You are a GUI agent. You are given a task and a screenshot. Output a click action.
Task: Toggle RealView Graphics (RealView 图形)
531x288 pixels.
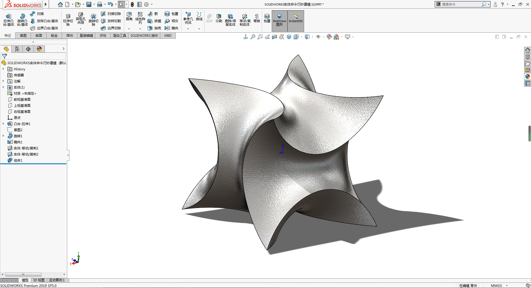click(279, 21)
